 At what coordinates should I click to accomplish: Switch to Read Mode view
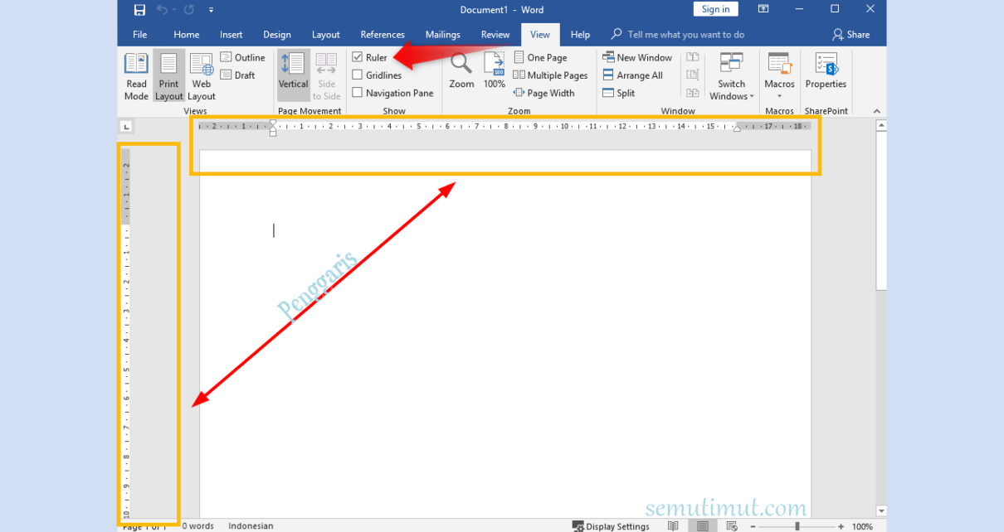click(136, 76)
